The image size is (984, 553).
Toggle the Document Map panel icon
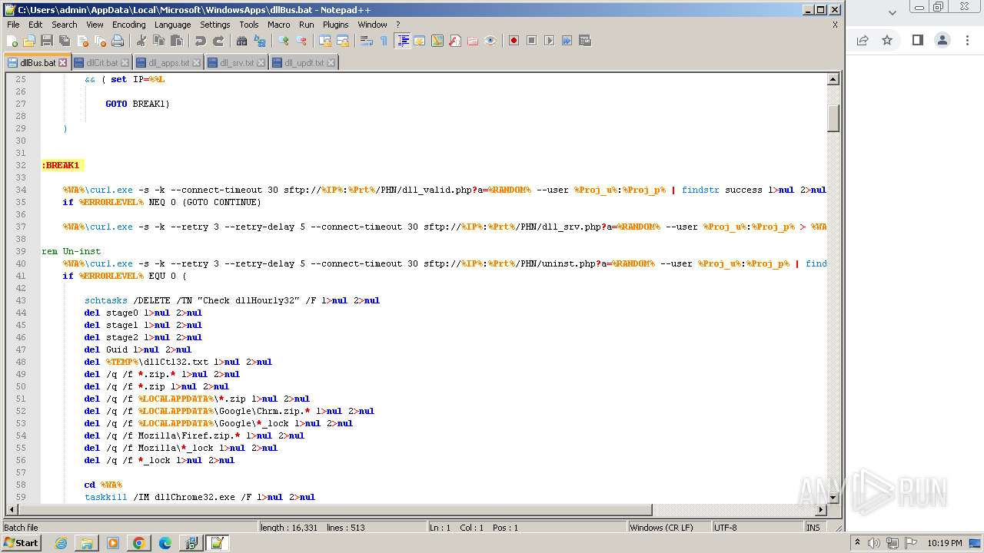coord(437,41)
